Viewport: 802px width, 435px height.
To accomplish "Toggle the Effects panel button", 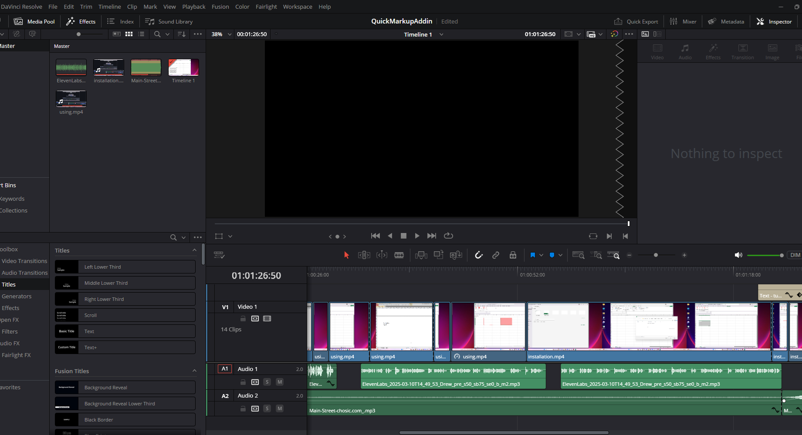I will click(x=81, y=21).
